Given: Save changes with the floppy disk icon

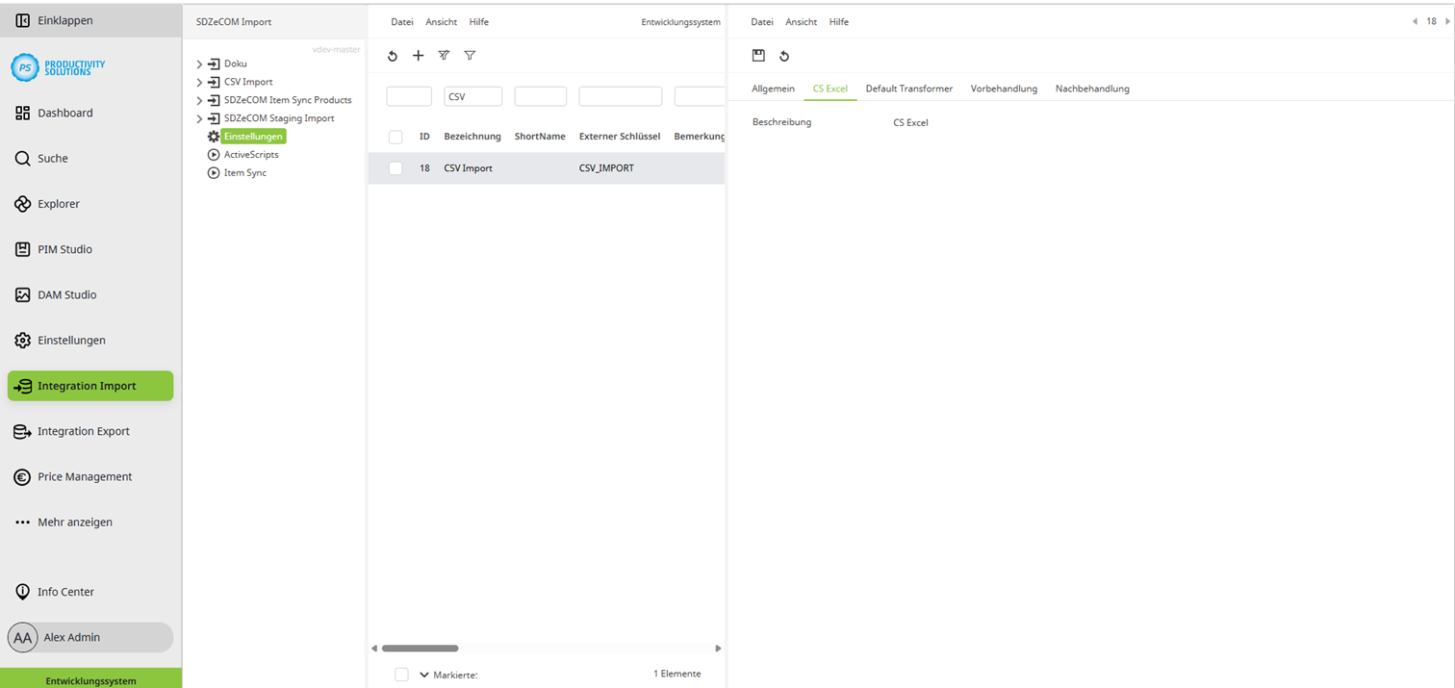Looking at the screenshot, I should (x=759, y=56).
